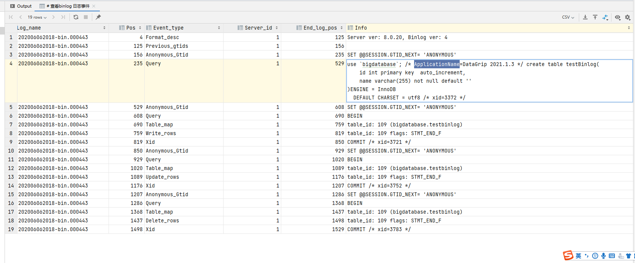635x263 pixels.
Task: Open the gear settings menu
Action: (627, 17)
